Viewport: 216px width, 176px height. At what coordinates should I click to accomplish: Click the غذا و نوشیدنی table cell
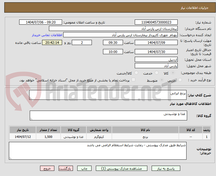[74, 137]
